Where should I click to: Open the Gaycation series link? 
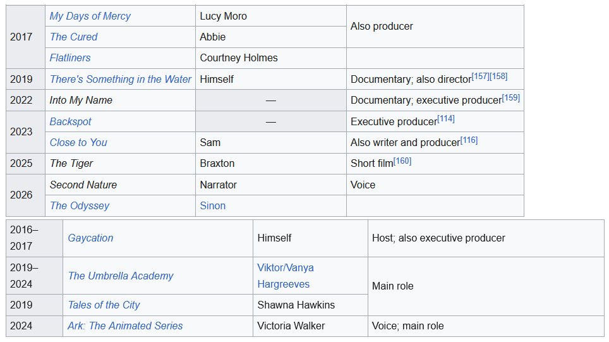point(90,238)
